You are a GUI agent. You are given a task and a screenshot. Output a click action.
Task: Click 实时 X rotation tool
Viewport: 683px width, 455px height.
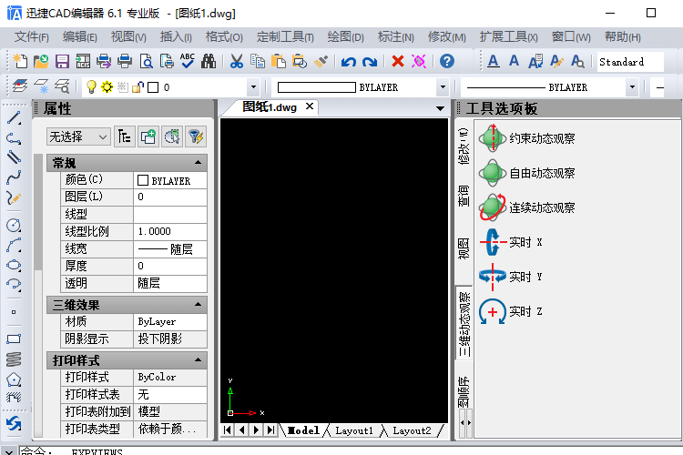(511, 242)
